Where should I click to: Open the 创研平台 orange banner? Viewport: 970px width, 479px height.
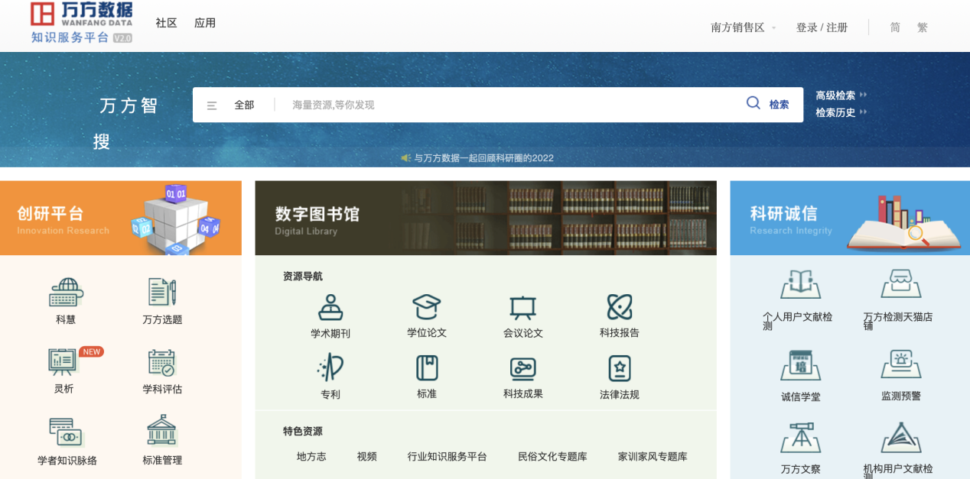click(x=121, y=218)
